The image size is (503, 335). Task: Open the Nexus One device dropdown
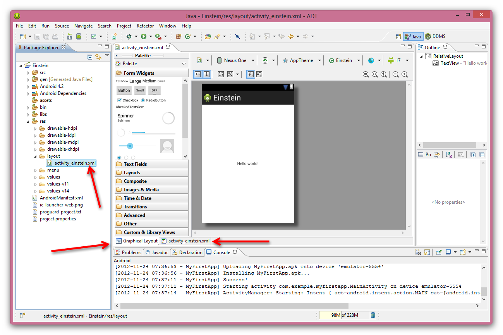(236, 60)
